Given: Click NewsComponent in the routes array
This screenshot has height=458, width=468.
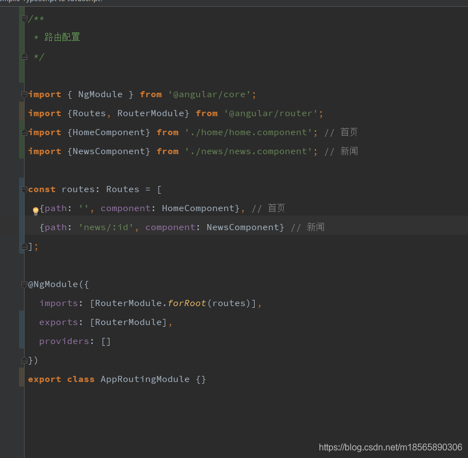Looking at the screenshot, I should click(x=243, y=227).
